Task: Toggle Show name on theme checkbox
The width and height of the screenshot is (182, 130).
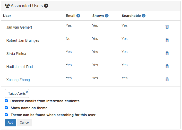Action: (7, 108)
